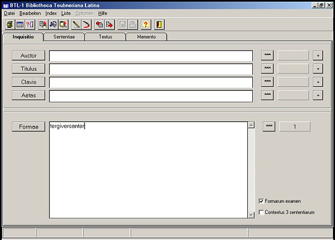This screenshot has height=240, width=335.
Task: Click the toolbar icon with blue scissors
Action: (53, 25)
